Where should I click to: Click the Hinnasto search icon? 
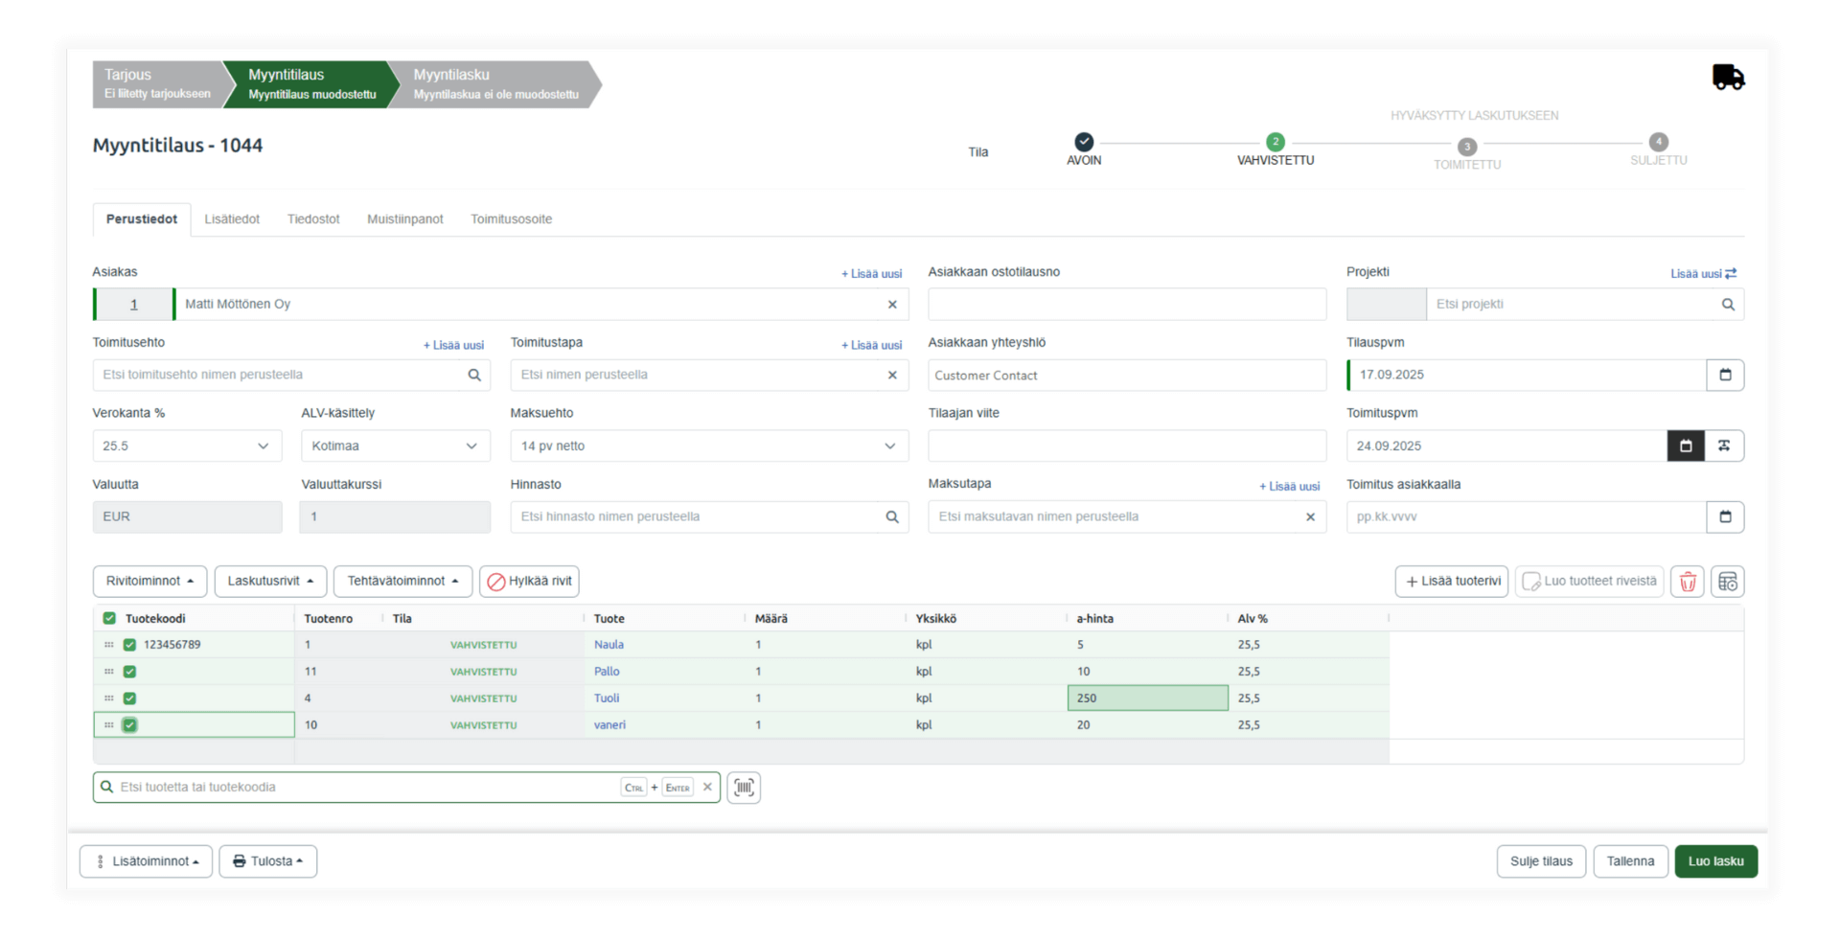[892, 516]
